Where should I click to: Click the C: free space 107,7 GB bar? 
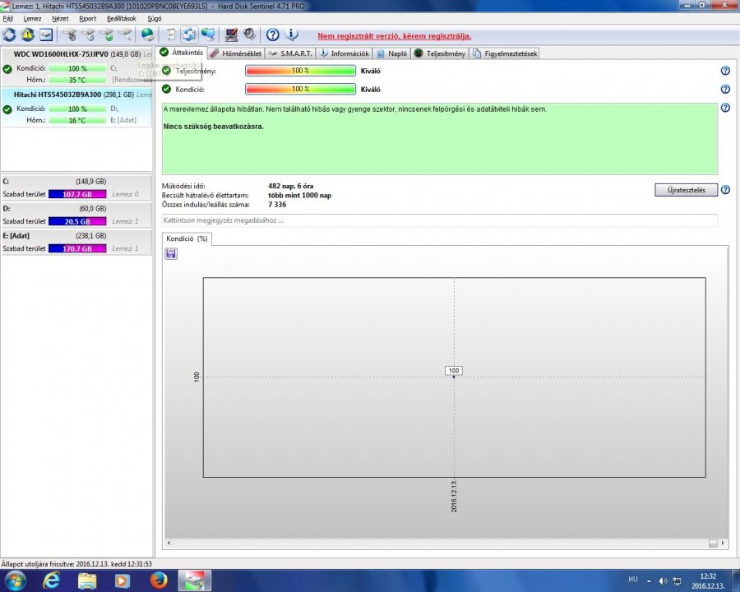tap(77, 194)
